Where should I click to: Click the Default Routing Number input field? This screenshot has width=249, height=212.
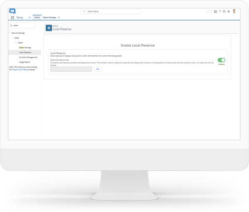(71, 69)
